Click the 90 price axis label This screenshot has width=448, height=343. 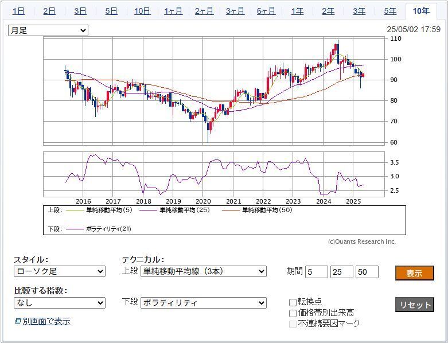(394, 80)
